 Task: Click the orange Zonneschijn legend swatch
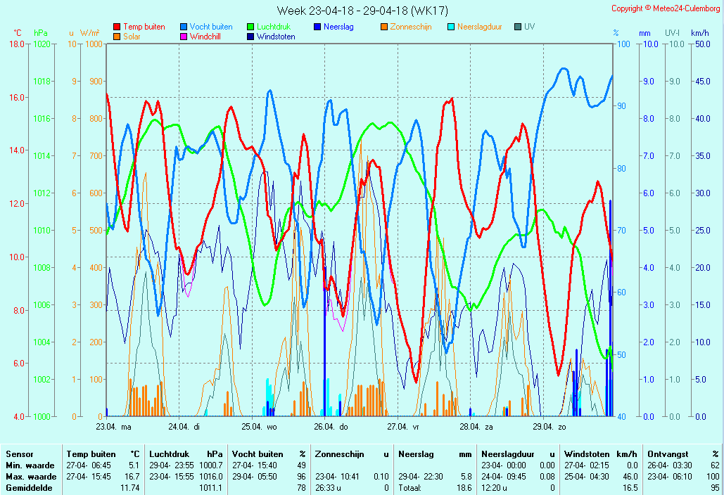[x=384, y=27]
